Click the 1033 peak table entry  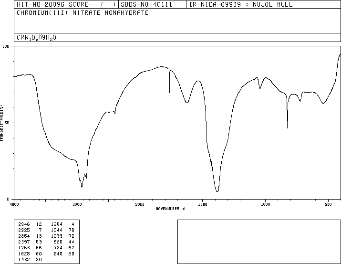(62, 236)
